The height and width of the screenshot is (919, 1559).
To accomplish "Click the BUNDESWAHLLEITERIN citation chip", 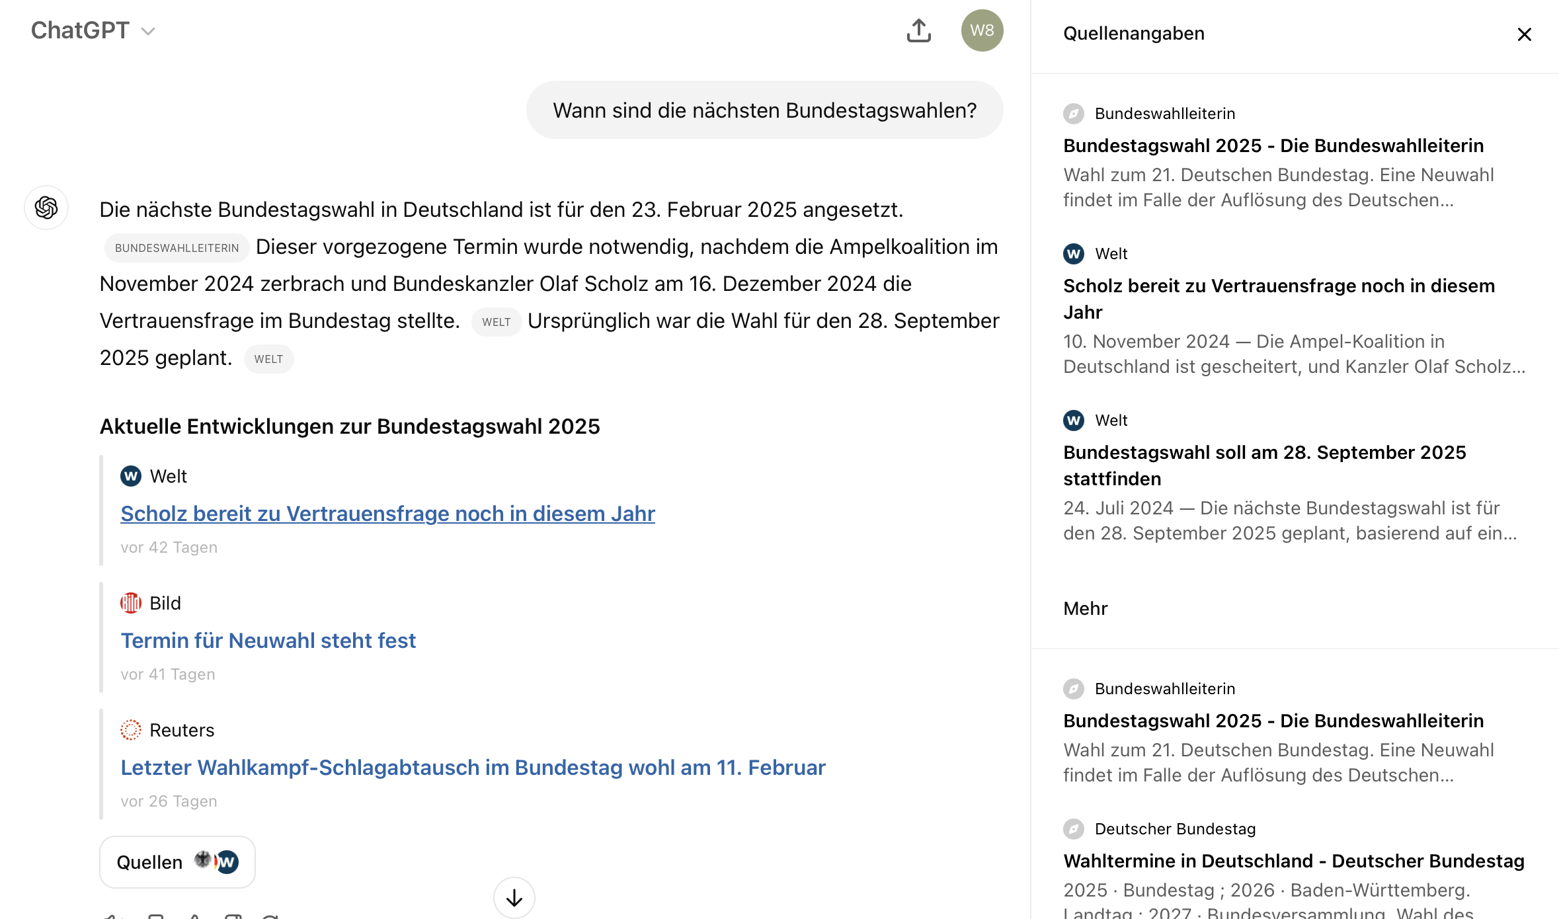I will tap(177, 248).
